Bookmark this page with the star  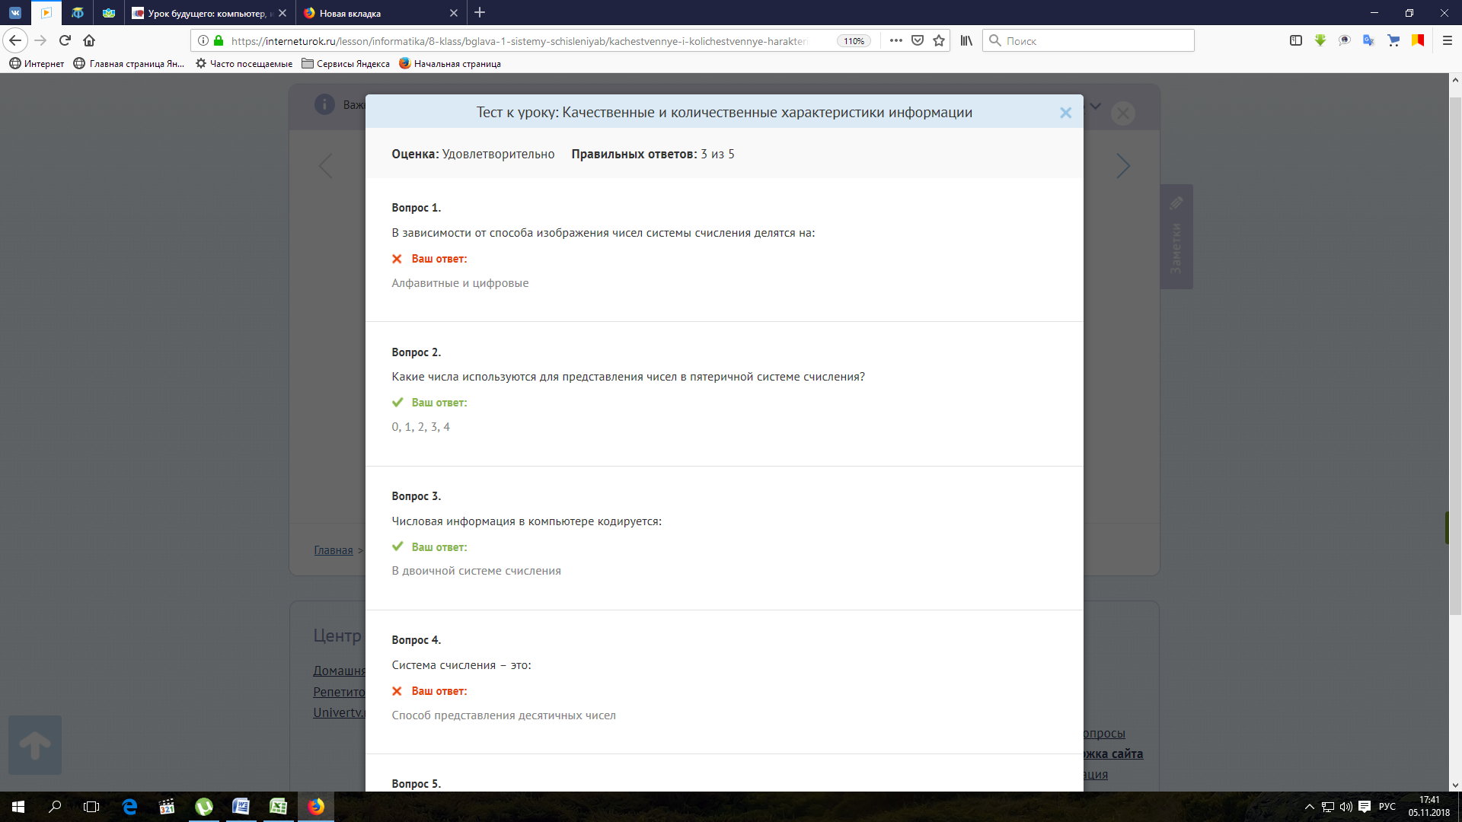[x=939, y=40]
